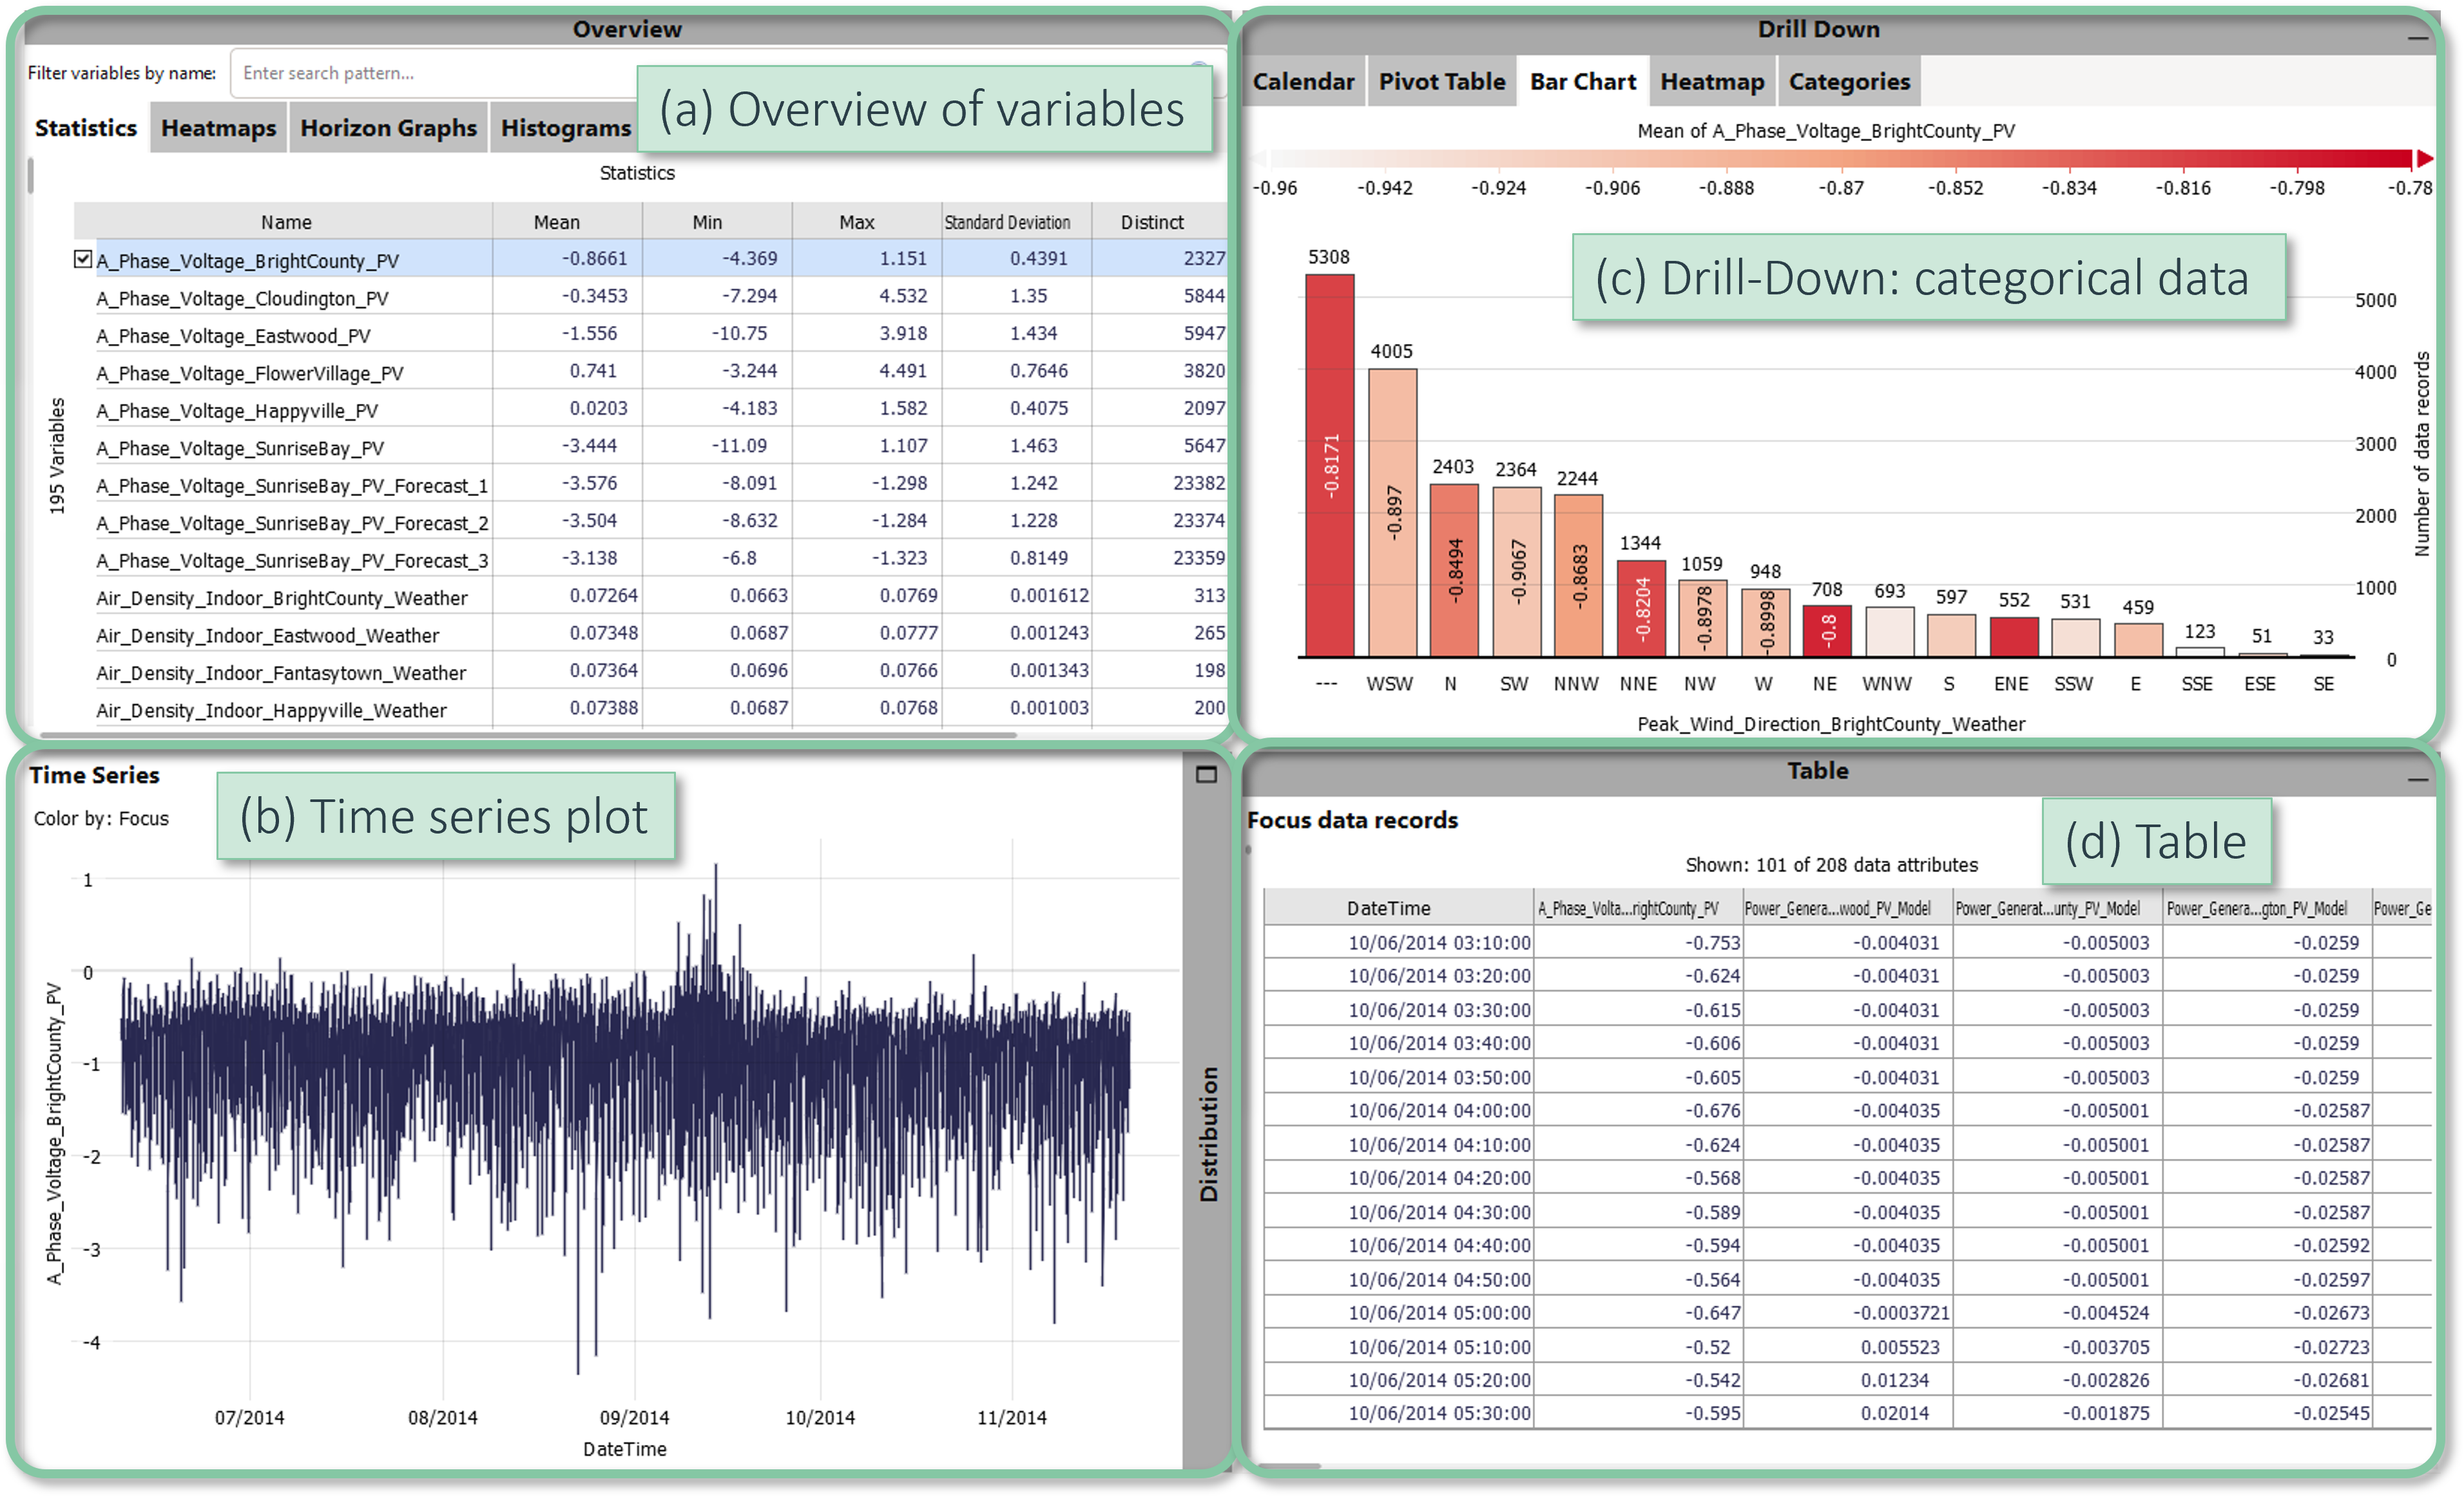This screenshot has height=1497, width=2464.
Task: Click the faint left arrow on the color legend
Action: tap(1259, 158)
